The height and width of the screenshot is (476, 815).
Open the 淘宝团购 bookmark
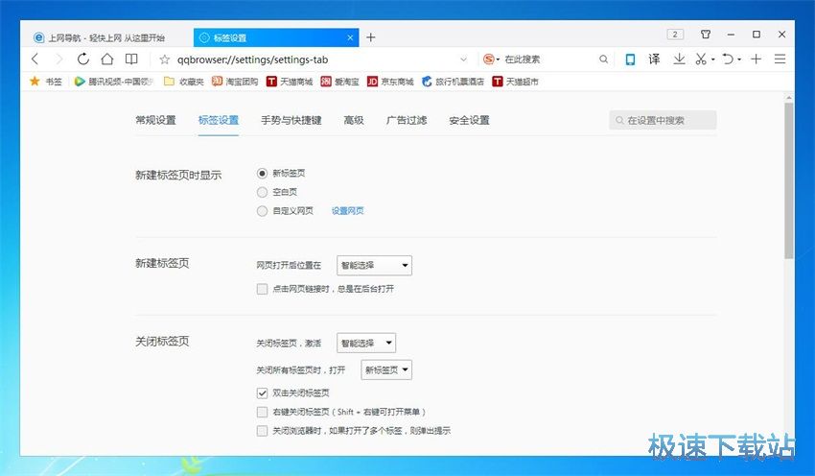click(235, 82)
